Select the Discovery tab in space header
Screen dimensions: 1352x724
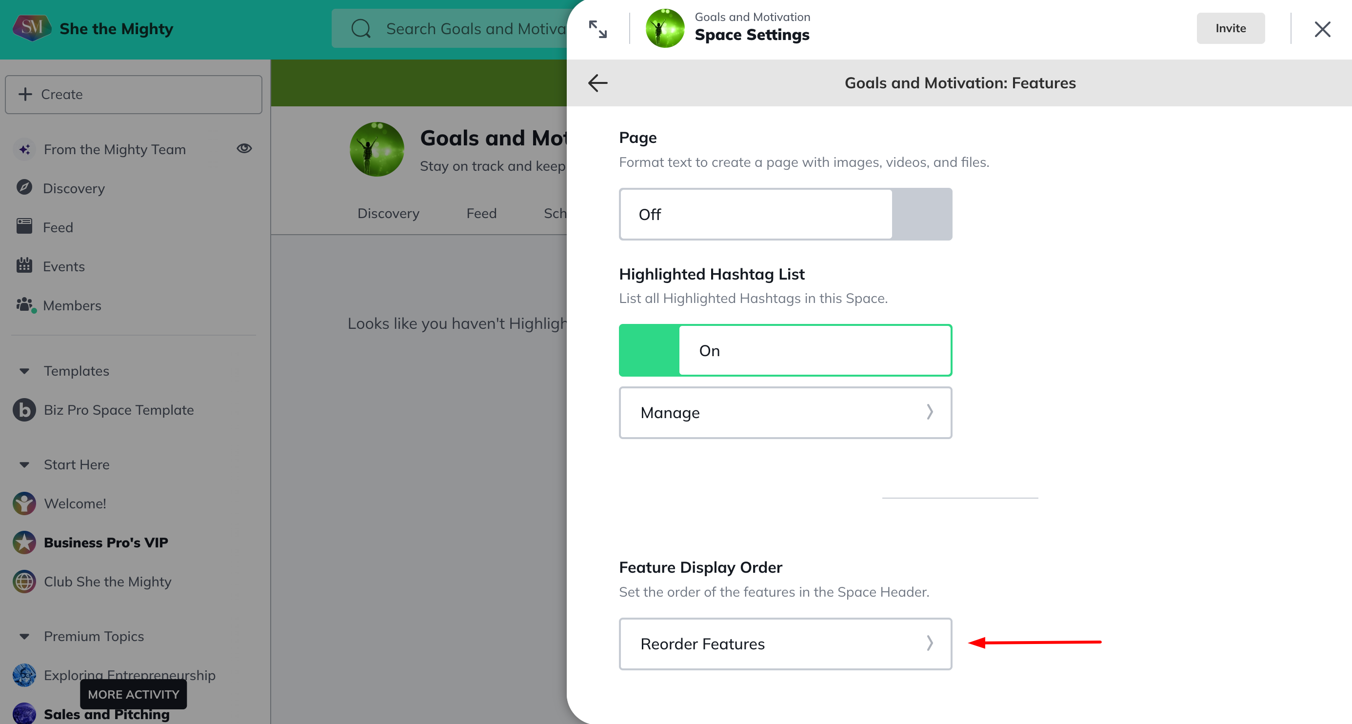388,213
